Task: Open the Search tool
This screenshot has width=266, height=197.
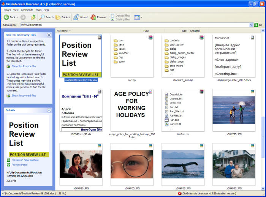Action: [46, 17]
